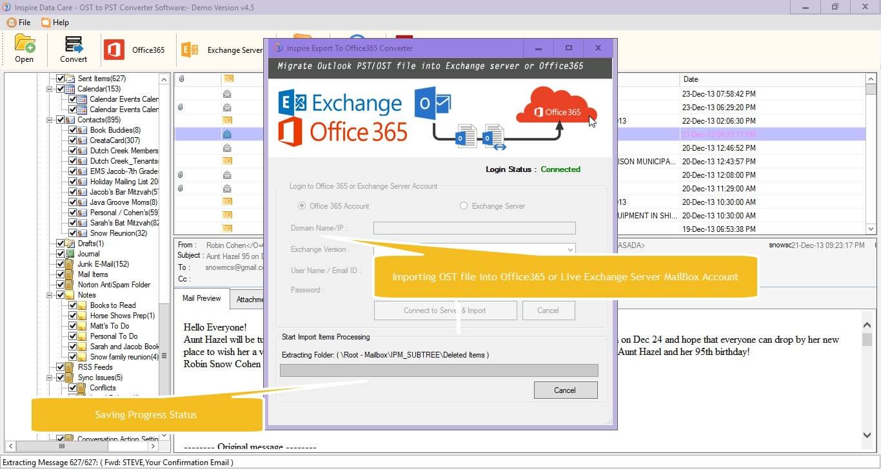This screenshot has width=881, height=469.
Task: Click the Contacts(895) contact card icon
Action: (x=70, y=120)
